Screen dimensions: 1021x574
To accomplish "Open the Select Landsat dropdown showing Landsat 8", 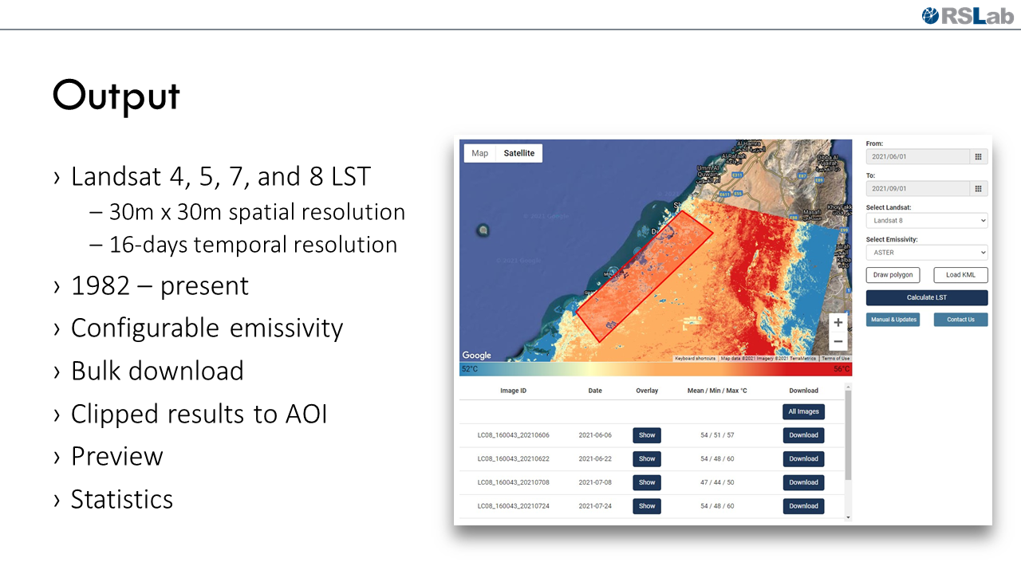I will [x=927, y=221].
